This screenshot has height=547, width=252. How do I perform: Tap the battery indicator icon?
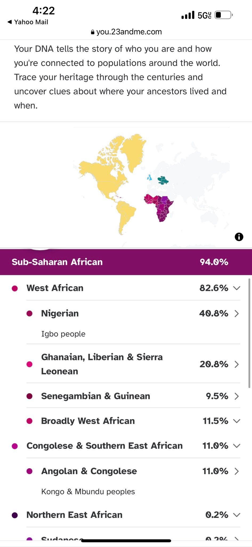pyautogui.click(x=224, y=15)
